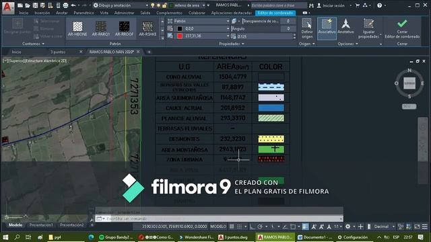Expand the Origen panel

coord(307,44)
